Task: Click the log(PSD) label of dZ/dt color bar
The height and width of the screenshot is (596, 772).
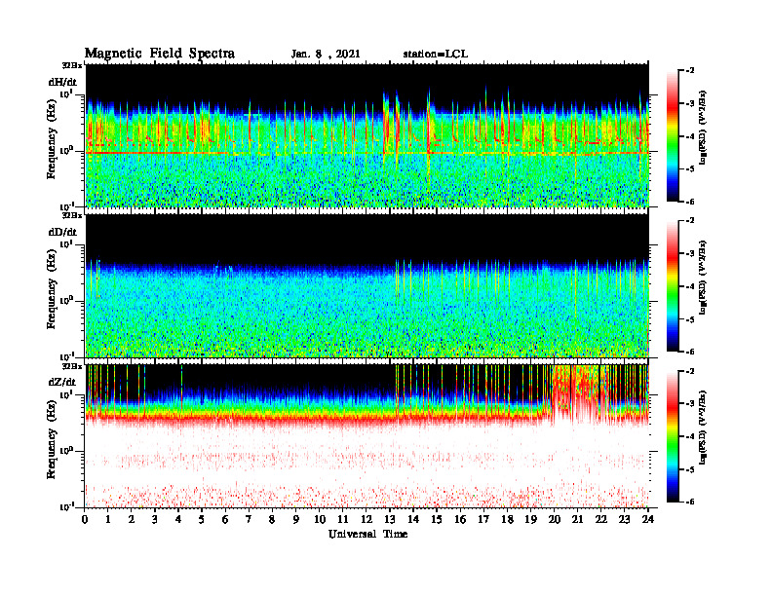Action: [703, 428]
